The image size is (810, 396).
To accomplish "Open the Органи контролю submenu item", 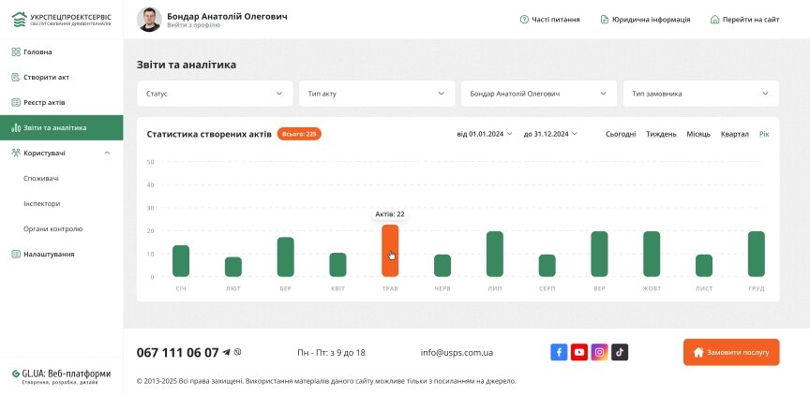I will [x=52, y=229].
